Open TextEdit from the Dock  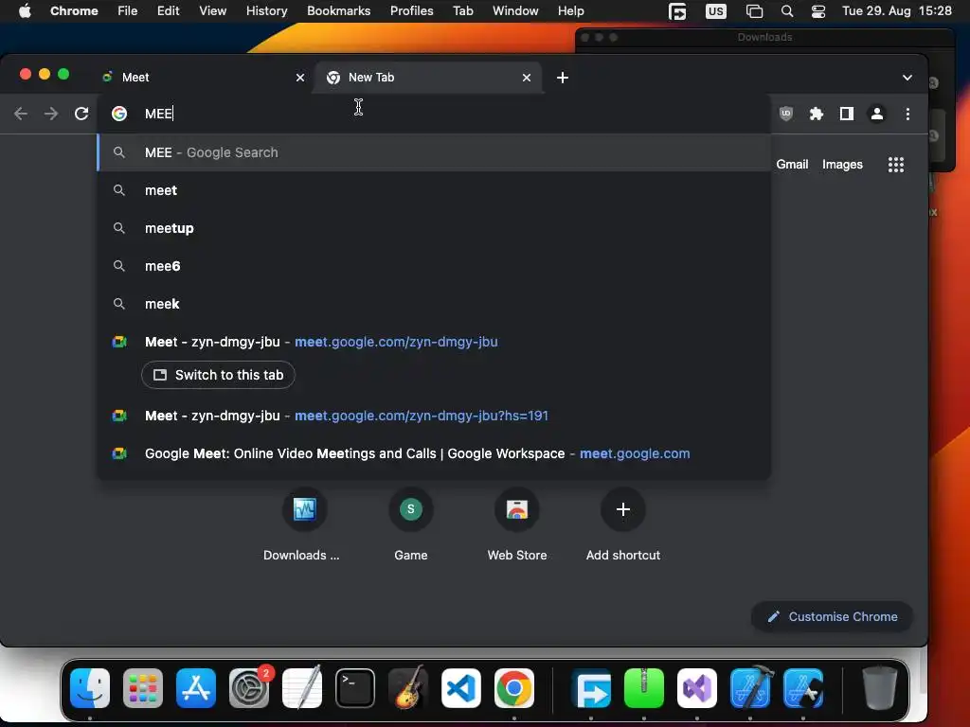click(302, 688)
